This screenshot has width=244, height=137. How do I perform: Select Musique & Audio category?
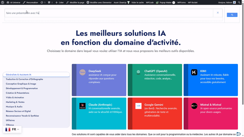point(14,107)
